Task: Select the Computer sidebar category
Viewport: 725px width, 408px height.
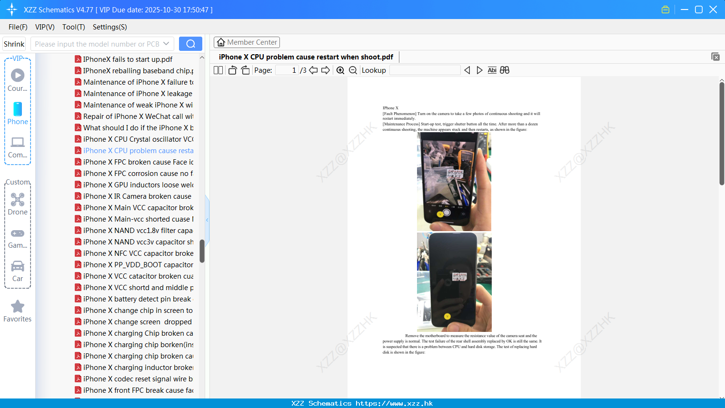Action: (x=18, y=147)
